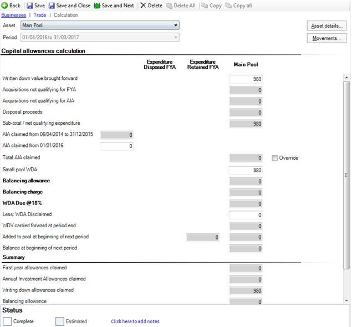Click the Delete All icon
The image size is (352, 327).
[x=169, y=6]
